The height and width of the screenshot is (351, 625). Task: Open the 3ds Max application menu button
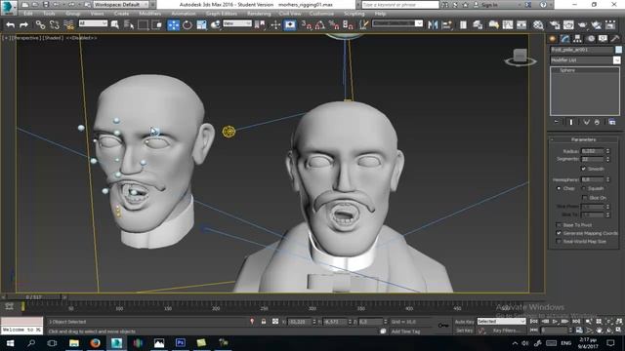point(8,7)
